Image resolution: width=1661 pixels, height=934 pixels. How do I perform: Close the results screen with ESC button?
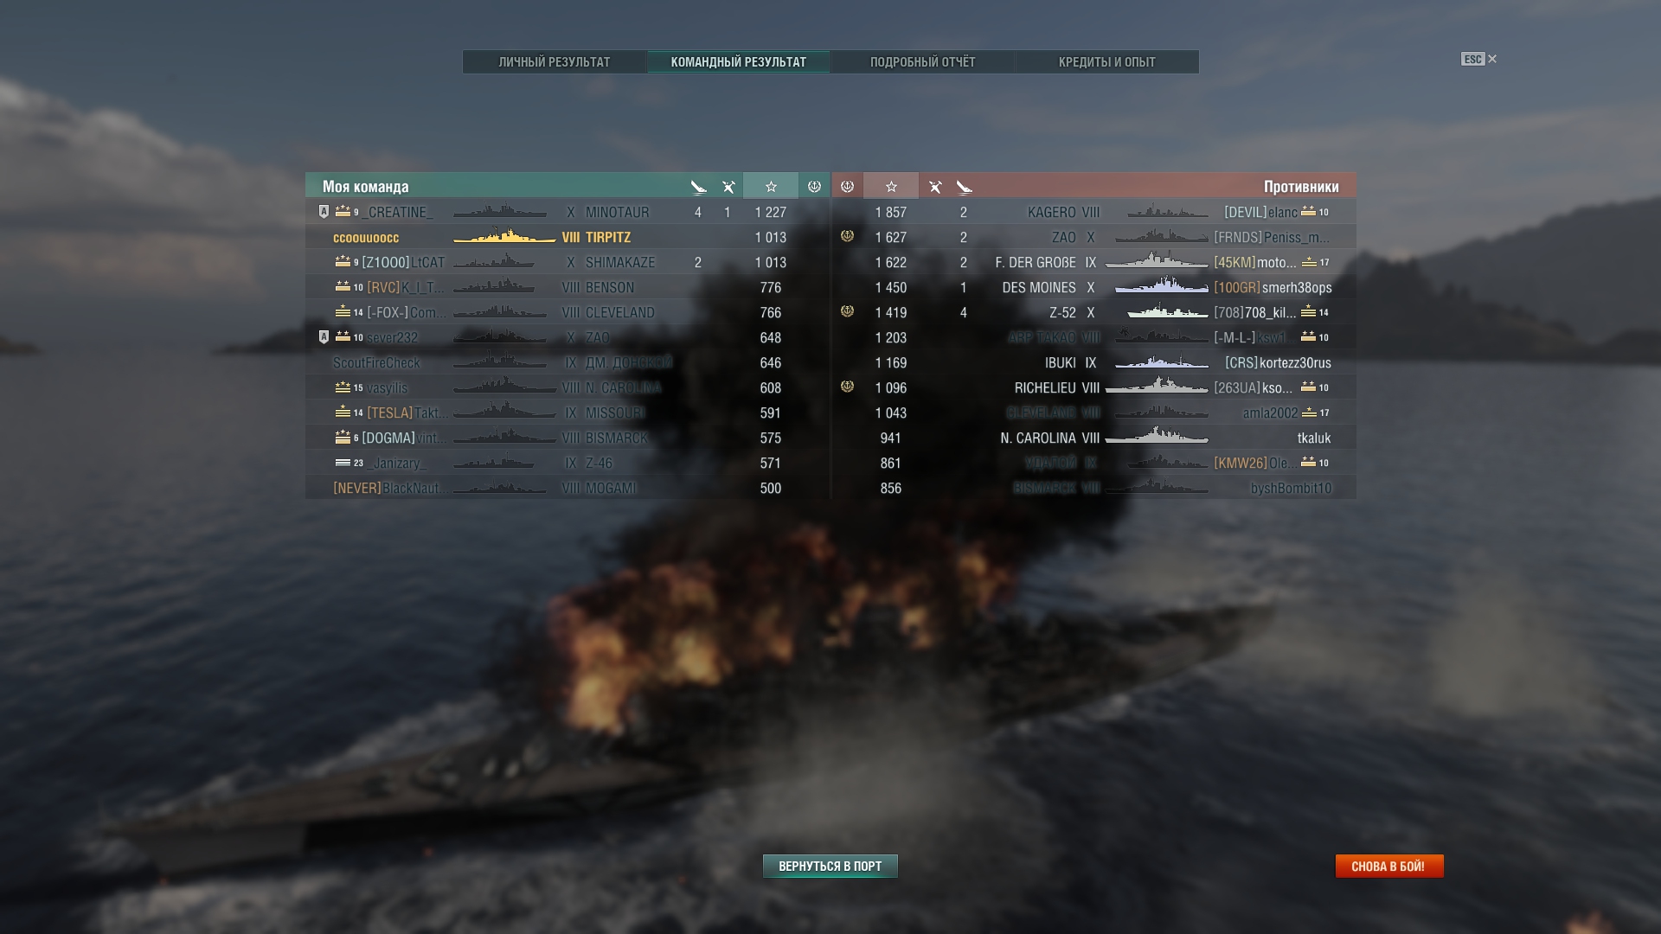tap(1478, 59)
